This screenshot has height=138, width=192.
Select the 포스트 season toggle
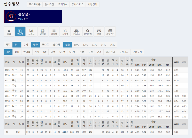pyautogui.click(x=45, y=45)
